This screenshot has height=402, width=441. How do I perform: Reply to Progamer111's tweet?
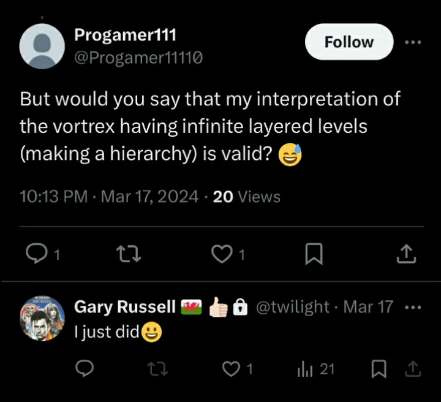(37, 253)
